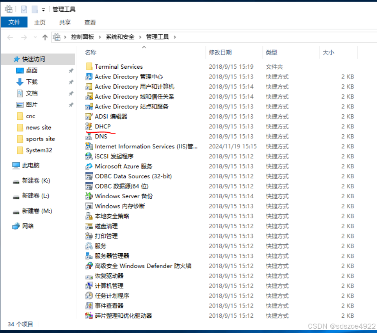
Task: Select the 事件查看器 icon
Action: (89, 306)
